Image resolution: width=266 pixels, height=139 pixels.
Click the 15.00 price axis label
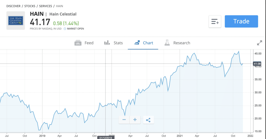(x=258, y=131)
